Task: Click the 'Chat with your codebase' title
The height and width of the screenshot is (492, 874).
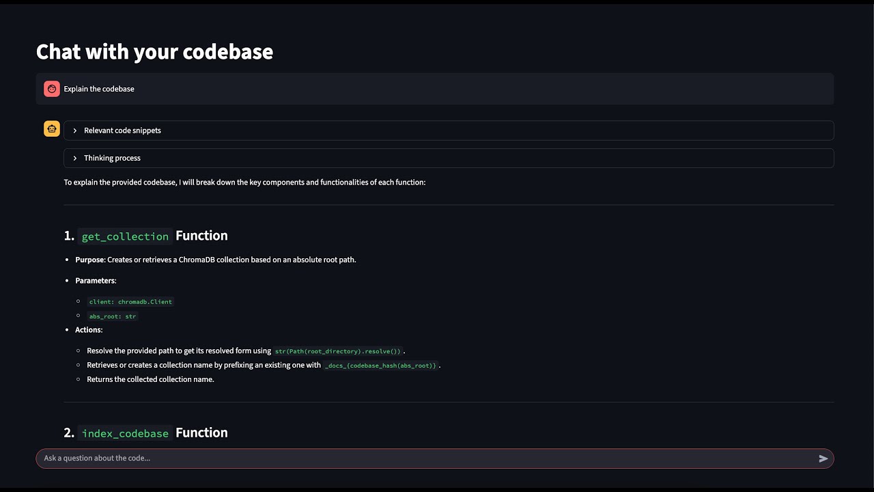Action: tap(154, 51)
